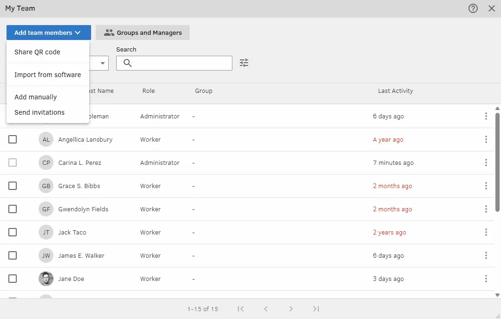Click '7 minutes ago' activity text
This screenshot has width=501, height=319.
[393, 163]
